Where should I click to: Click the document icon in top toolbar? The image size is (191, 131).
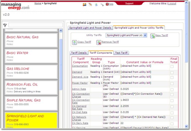(96, 5)
